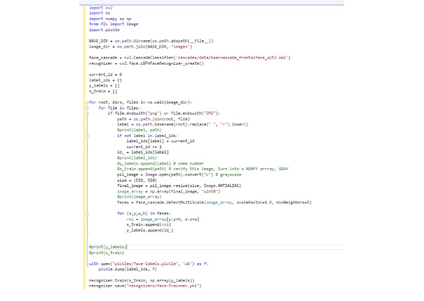The height and width of the screenshot is (301, 424).
Task: Click the recognizer.train(x_train, ...) line
Action: 142,280
